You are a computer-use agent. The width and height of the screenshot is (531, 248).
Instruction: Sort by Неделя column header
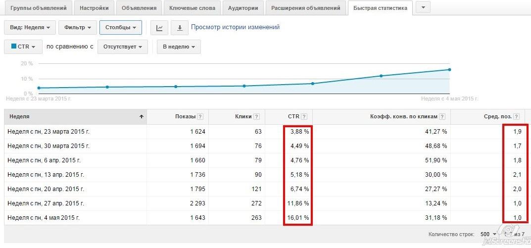coord(75,116)
